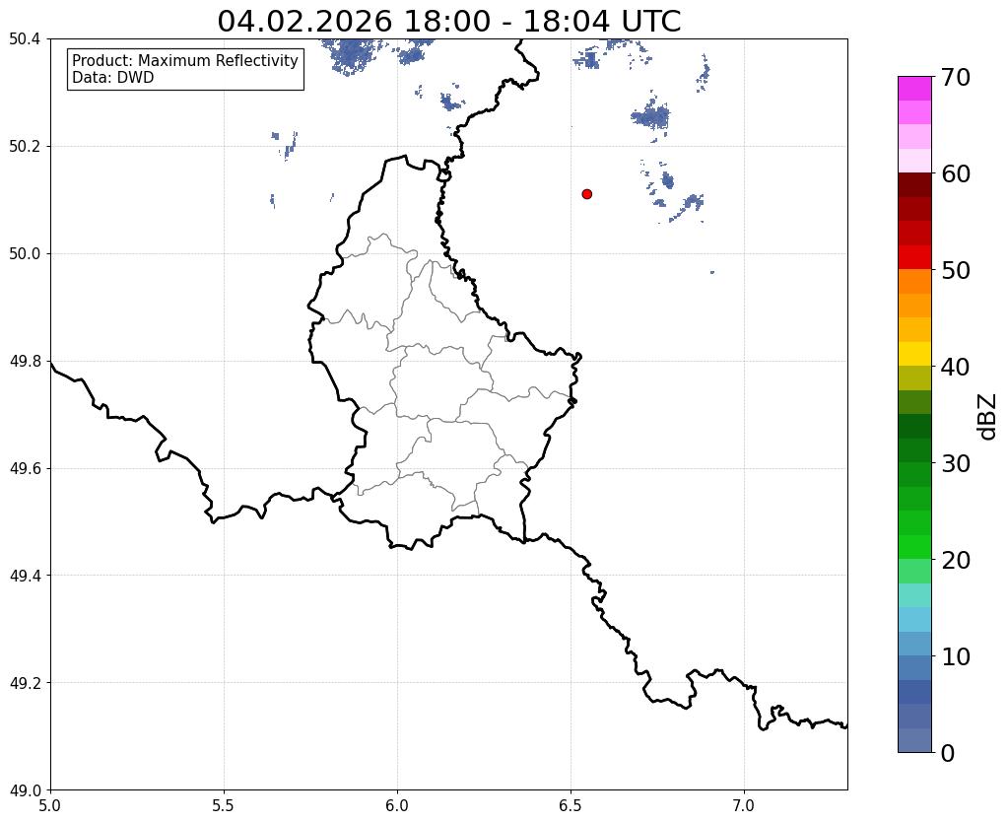
Task: Click the colorbar label '0'
Action: (x=948, y=753)
